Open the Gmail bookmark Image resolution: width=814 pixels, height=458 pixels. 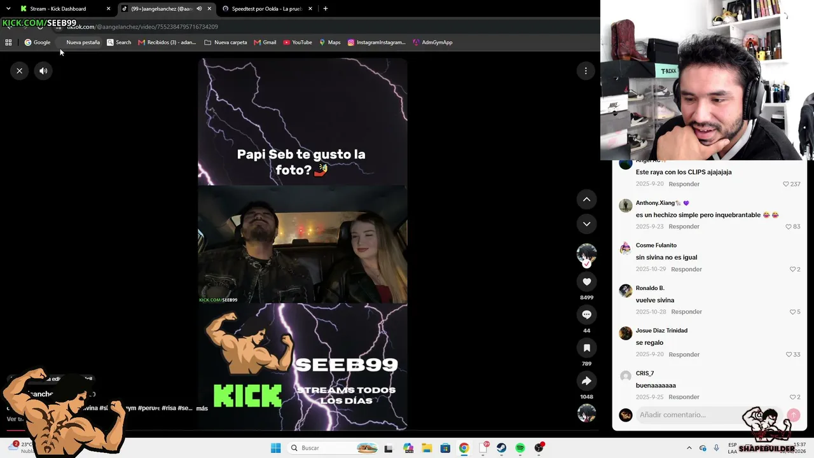[x=265, y=43]
